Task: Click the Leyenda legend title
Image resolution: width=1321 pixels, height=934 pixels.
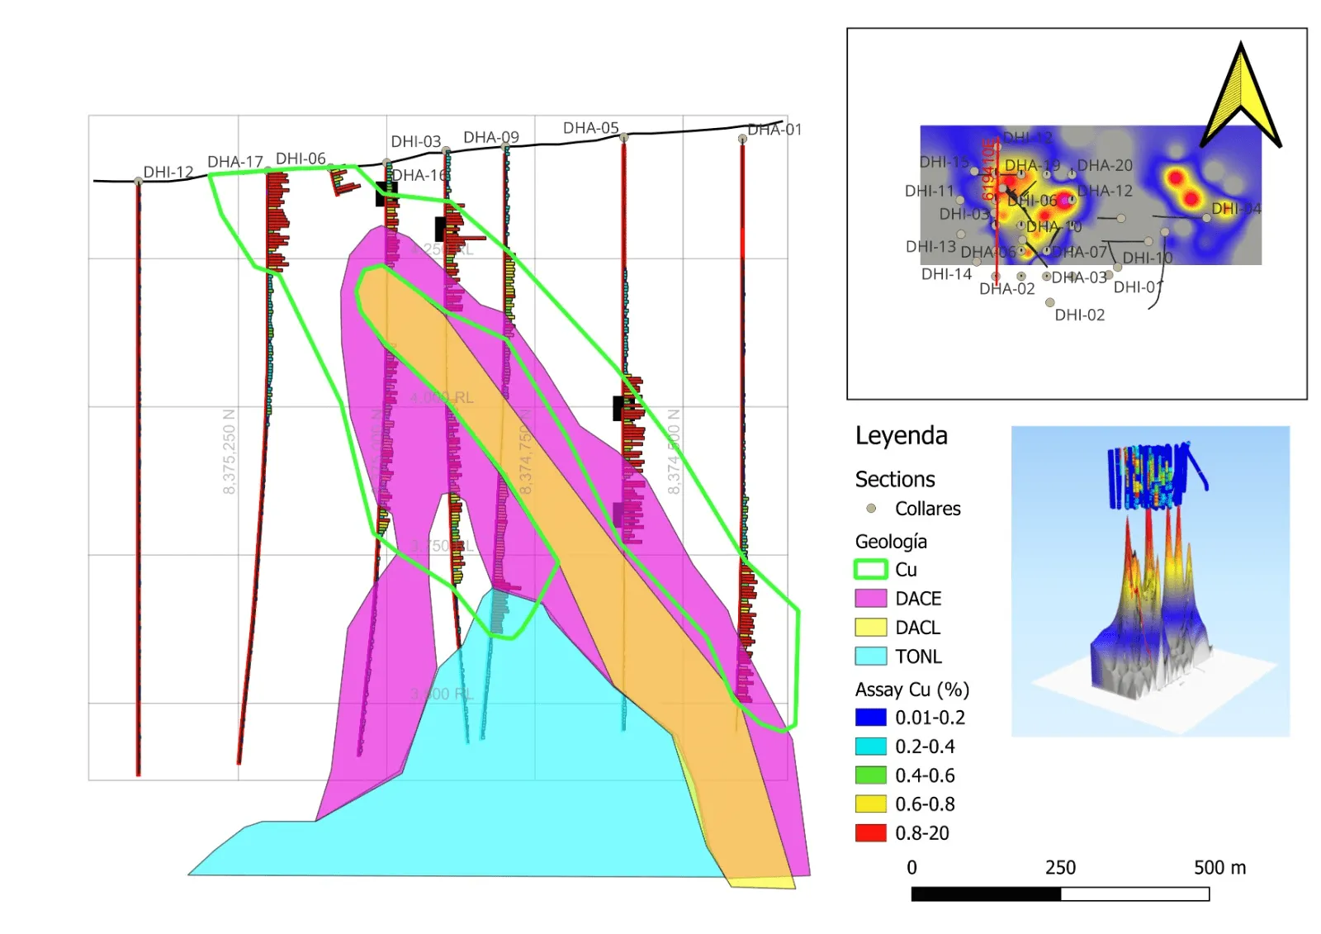Action: 901,436
